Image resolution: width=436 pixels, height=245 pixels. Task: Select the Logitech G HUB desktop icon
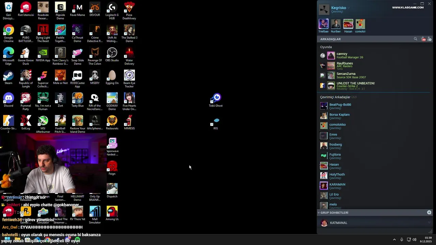coord(112,11)
